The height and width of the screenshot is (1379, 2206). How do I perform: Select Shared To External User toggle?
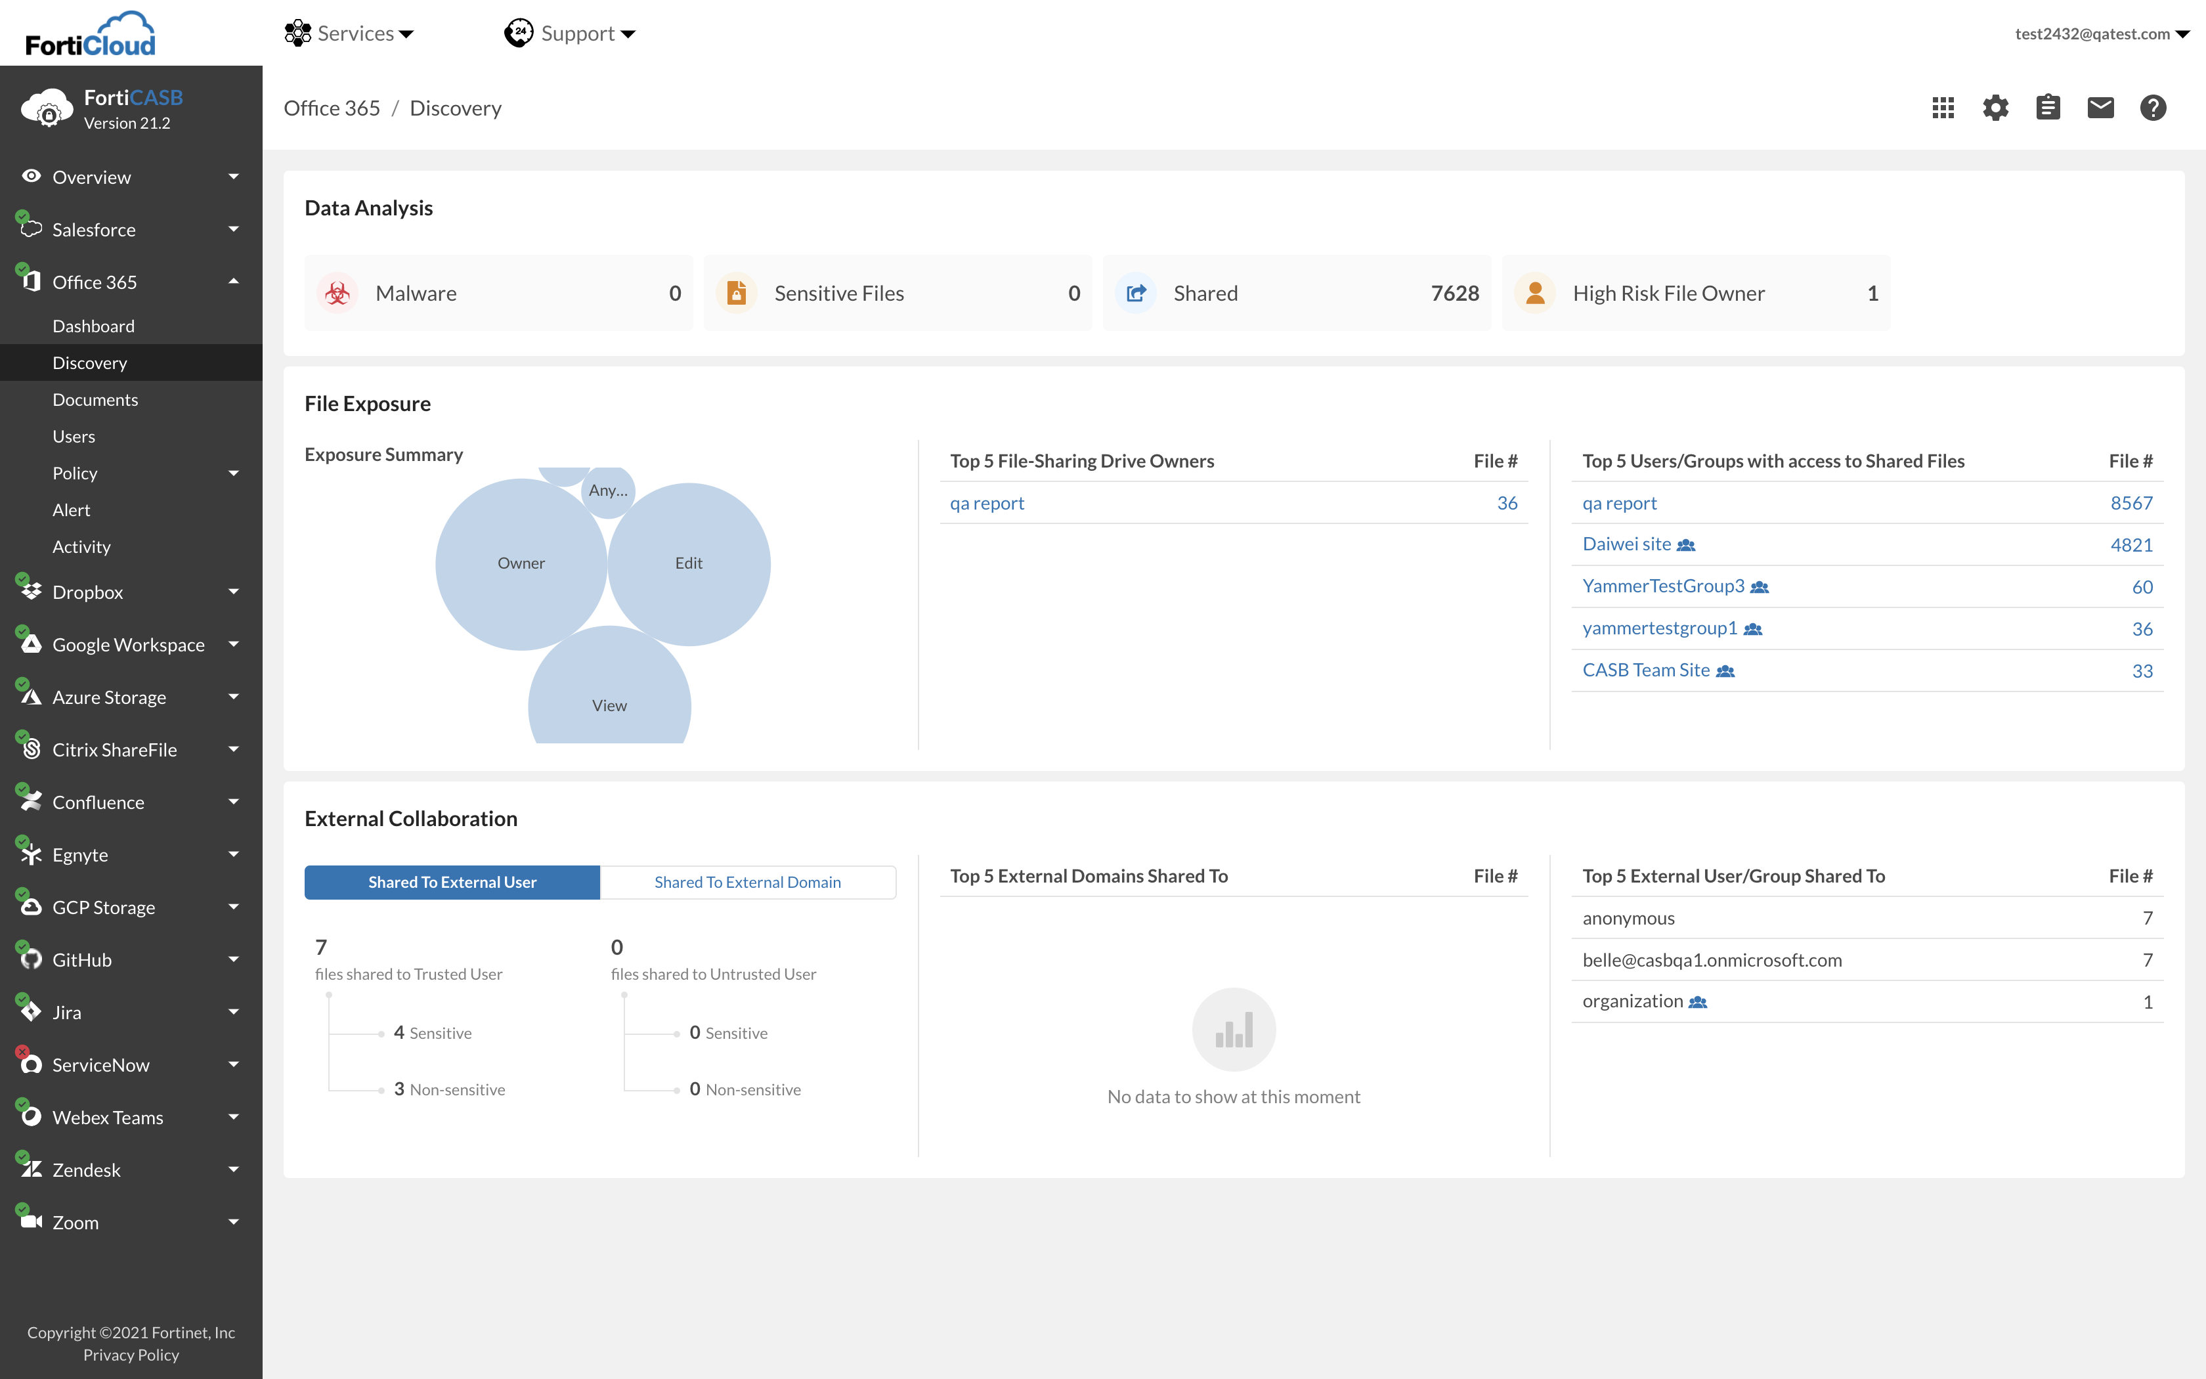(452, 882)
